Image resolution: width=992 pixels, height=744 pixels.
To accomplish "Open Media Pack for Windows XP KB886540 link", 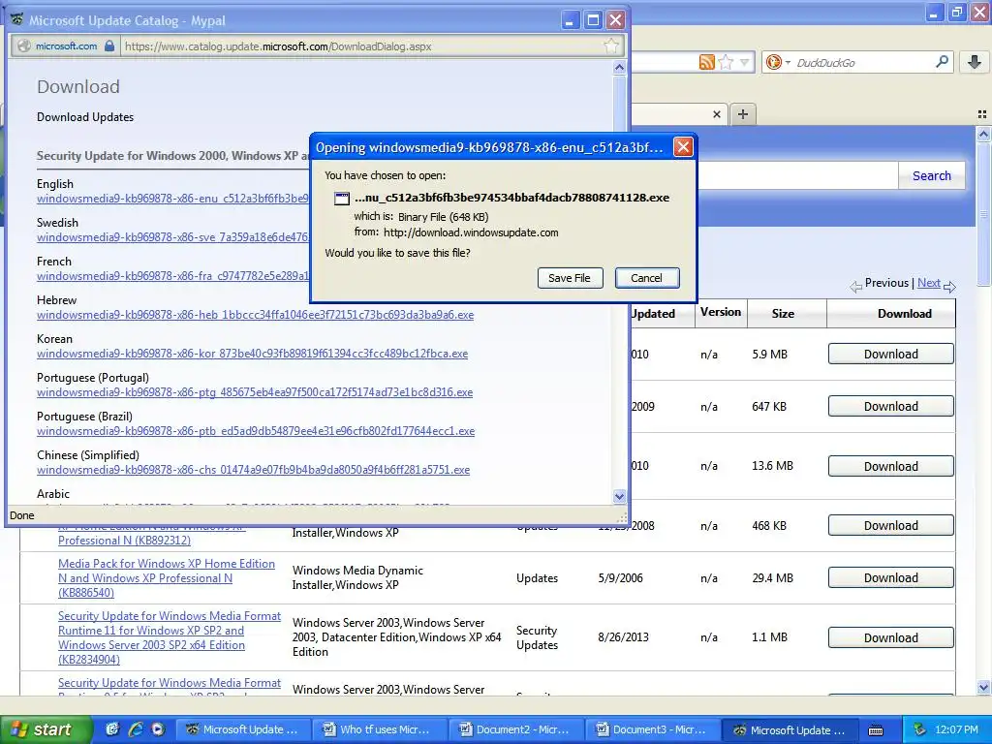I will [167, 578].
